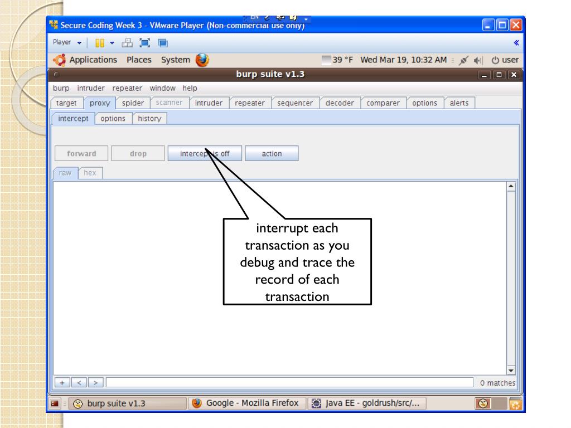Expand the power options arrow beside the pause icon
Viewport: 571px width, 428px height.
(x=112, y=43)
